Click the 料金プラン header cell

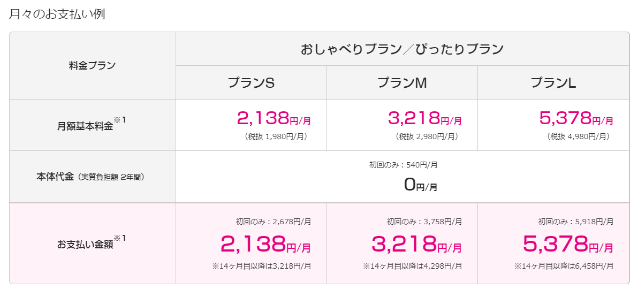pos(93,65)
